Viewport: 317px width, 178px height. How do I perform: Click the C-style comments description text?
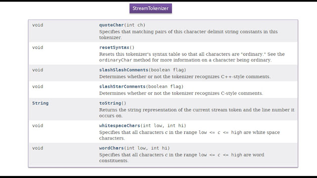tap(181, 93)
